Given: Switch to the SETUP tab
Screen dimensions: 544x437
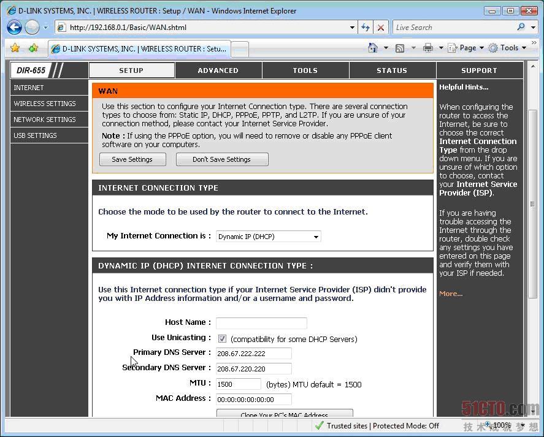Looking at the screenshot, I should point(131,70).
